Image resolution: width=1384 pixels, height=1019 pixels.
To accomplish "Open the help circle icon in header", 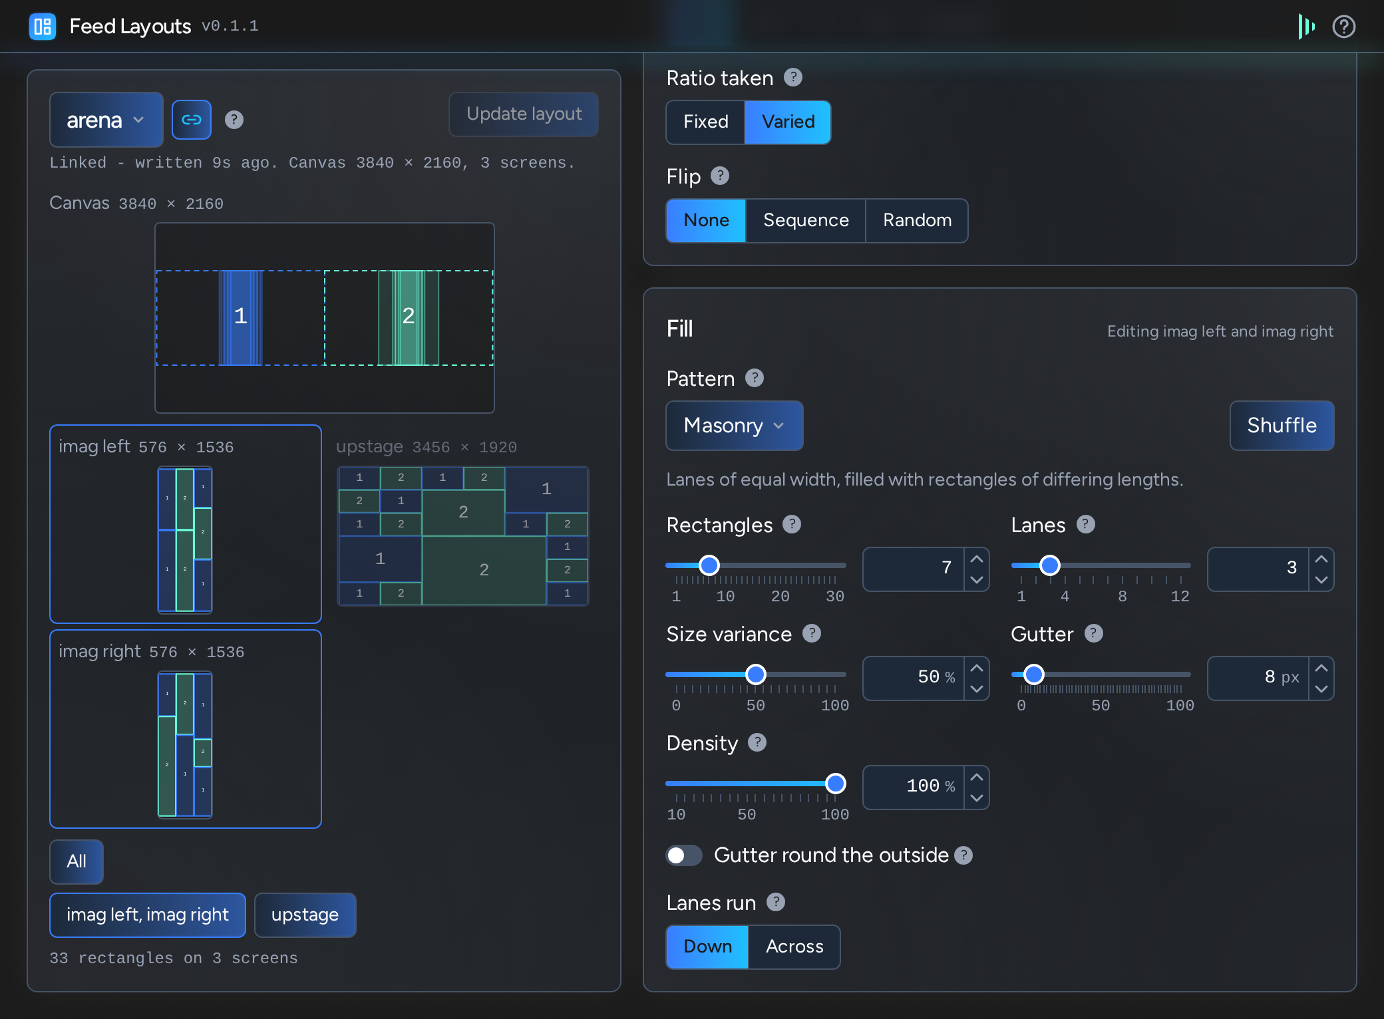I will pos(1344,27).
